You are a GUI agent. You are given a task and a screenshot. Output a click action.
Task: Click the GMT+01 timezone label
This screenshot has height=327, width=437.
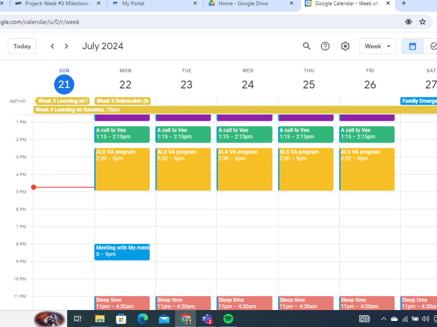17,101
